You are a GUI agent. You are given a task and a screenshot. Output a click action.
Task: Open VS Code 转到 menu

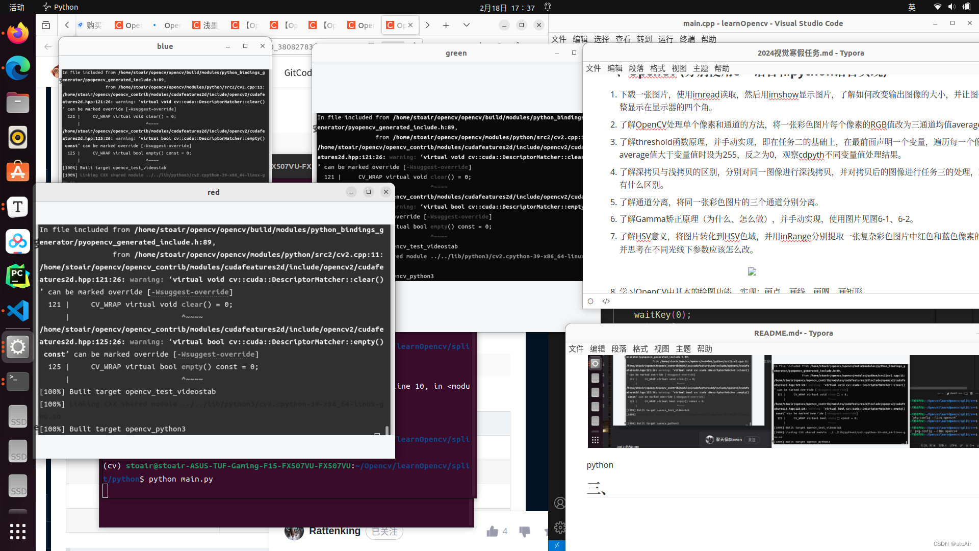[645, 39]
